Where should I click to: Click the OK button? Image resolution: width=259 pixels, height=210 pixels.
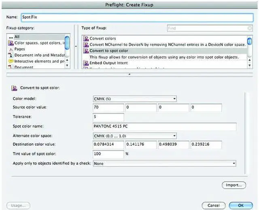241,206
